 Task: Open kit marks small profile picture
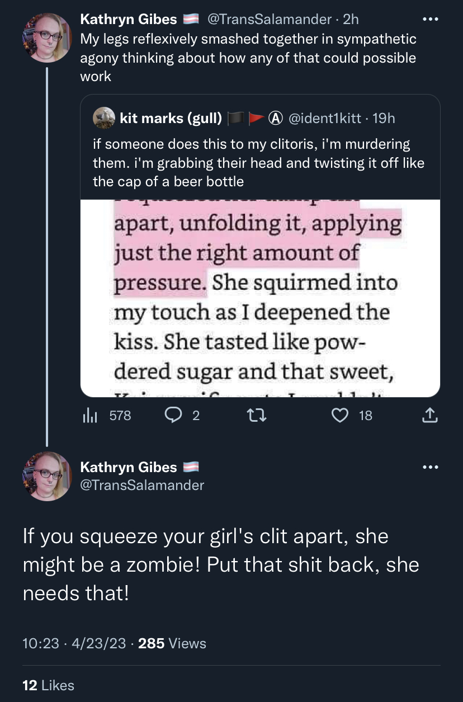click(x=104, y=118)
